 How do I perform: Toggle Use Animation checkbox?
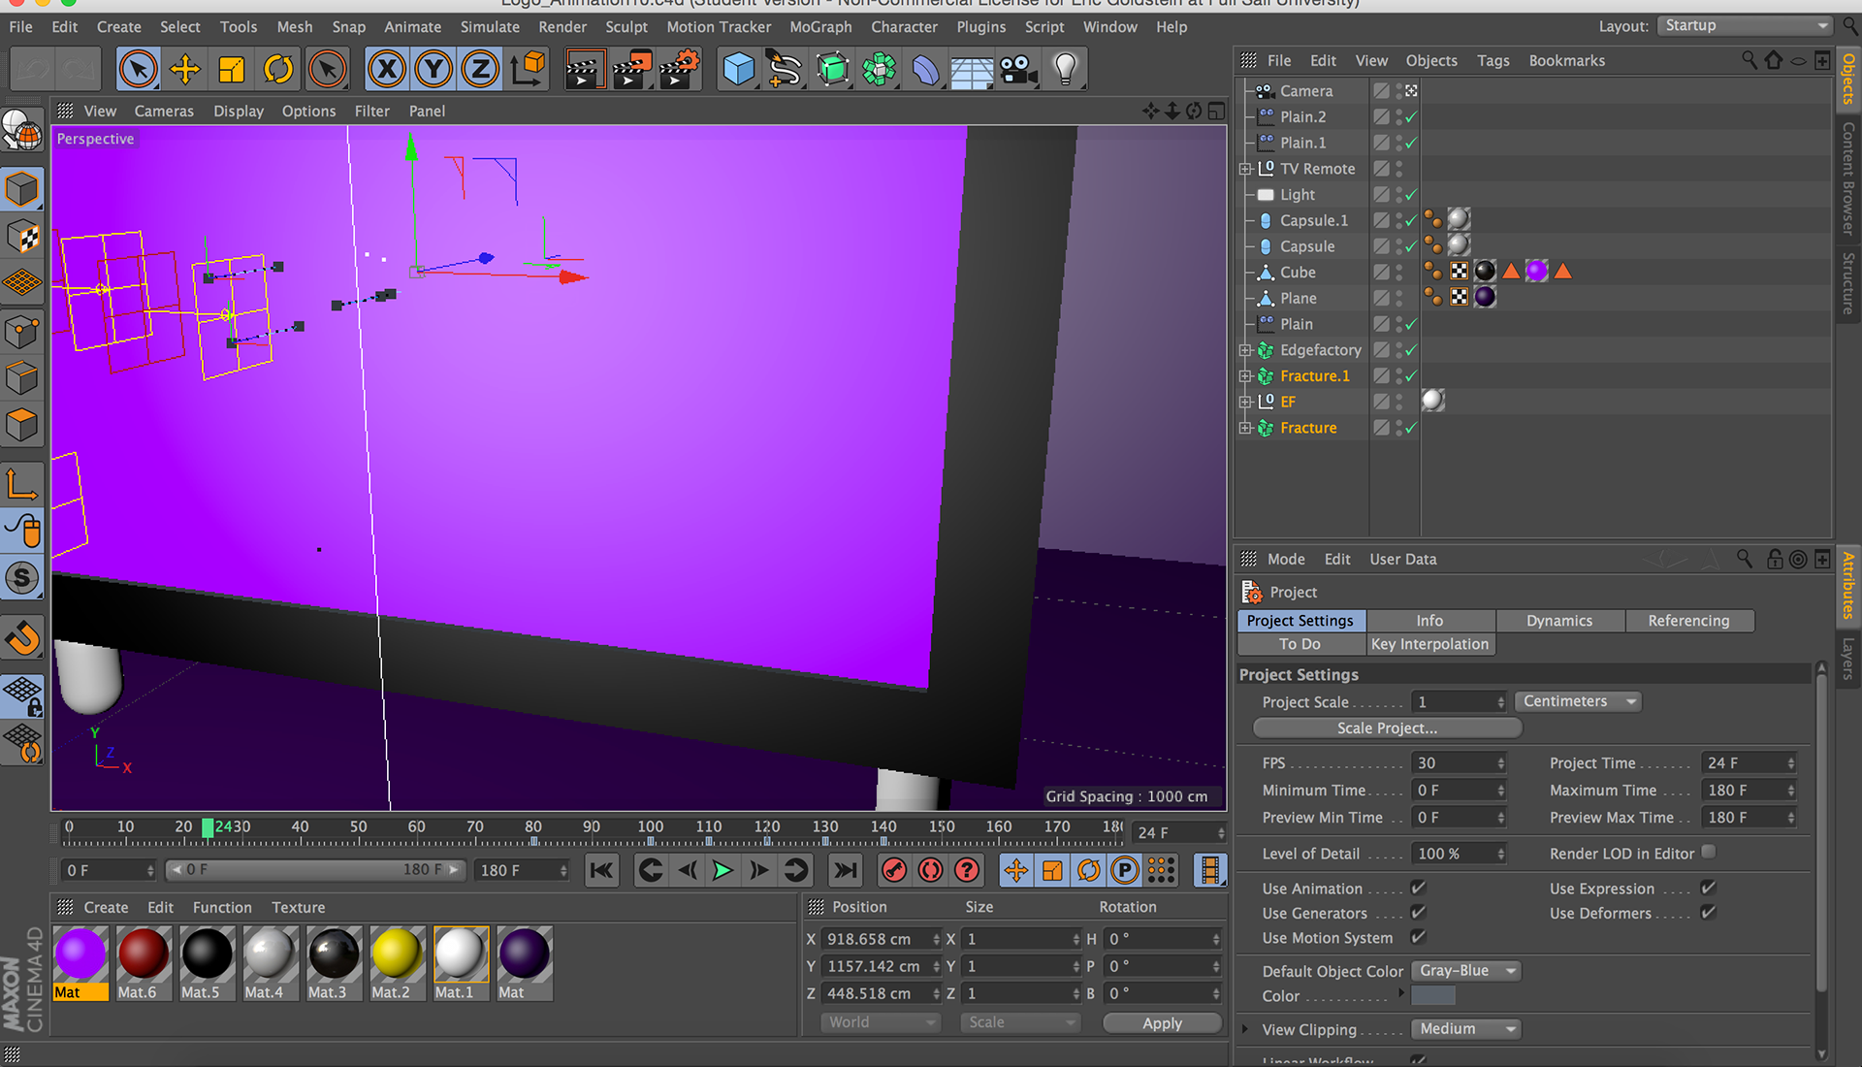pos(1418,888)
